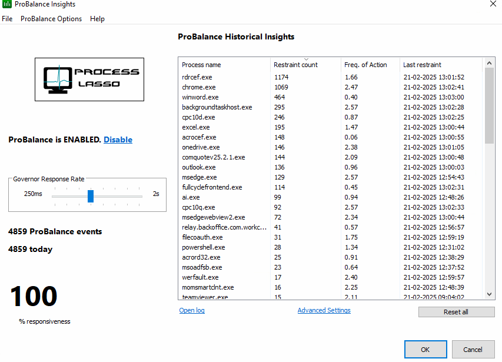Select the chrome.exe row
The image size is (502, 362).
tap(330, 87)
